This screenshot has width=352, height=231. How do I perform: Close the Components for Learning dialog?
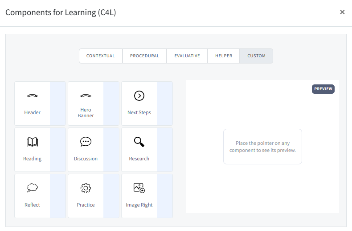point(342,12)
